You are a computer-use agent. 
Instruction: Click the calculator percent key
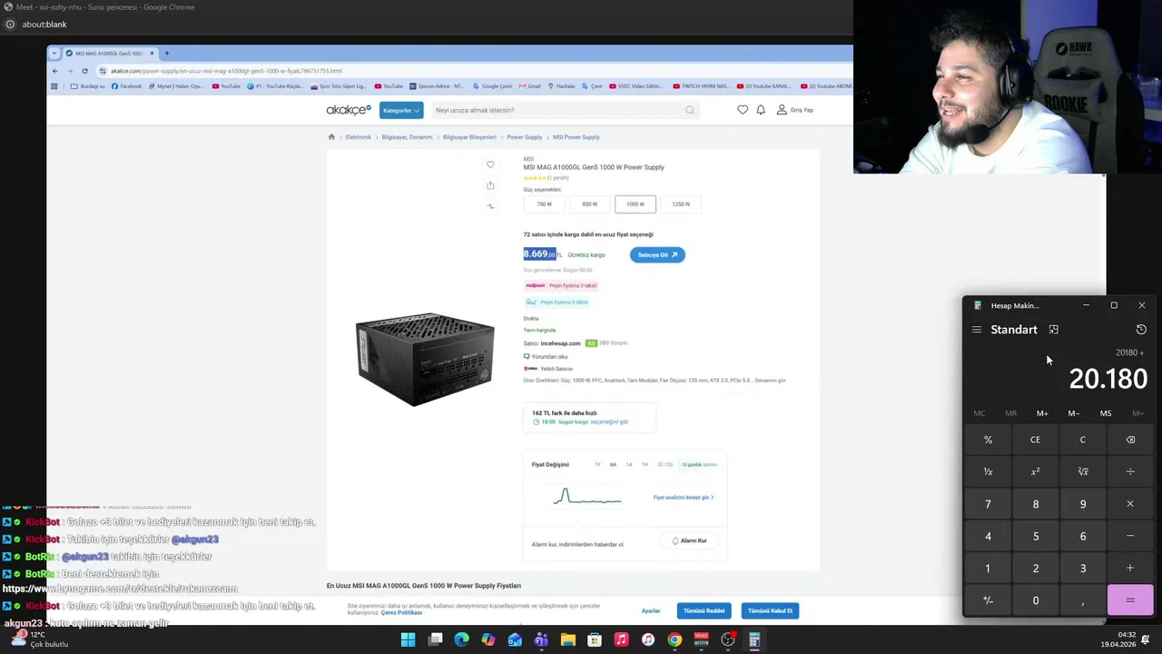point(988,440)
